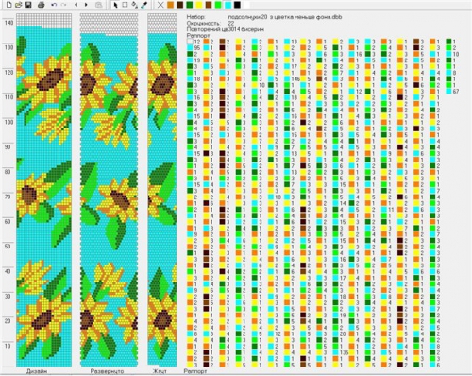472x376 pixels.
Task: Undo the last action
Action: coord(54,5)
